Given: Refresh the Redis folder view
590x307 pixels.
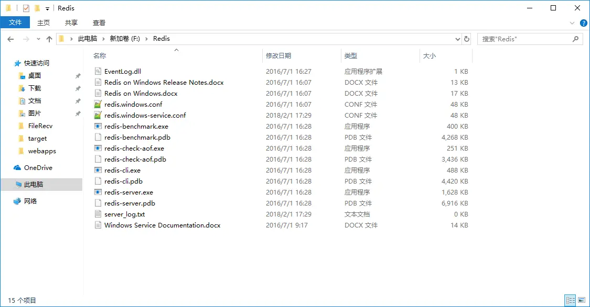Looking at the screenshot, I should pyautogui.click(x=467, y=39).
